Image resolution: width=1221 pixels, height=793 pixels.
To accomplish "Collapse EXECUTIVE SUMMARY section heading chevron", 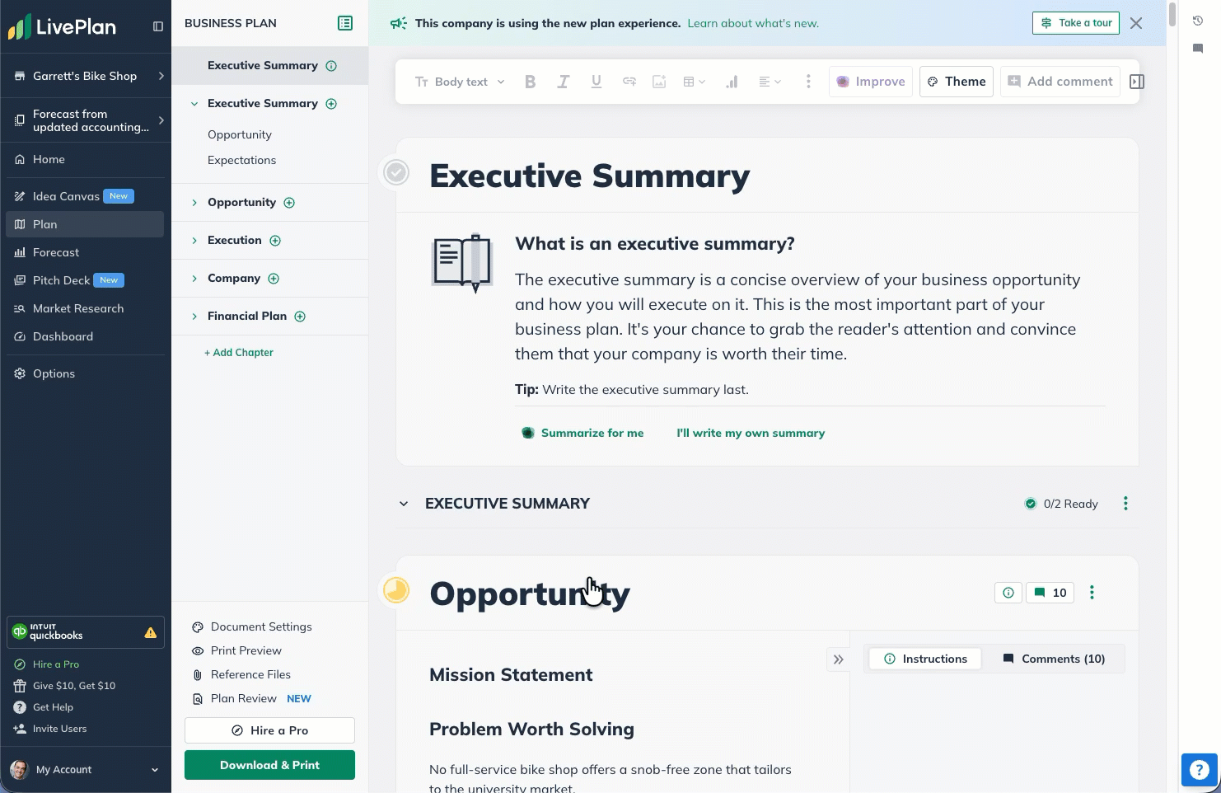I will pos(404,504).
